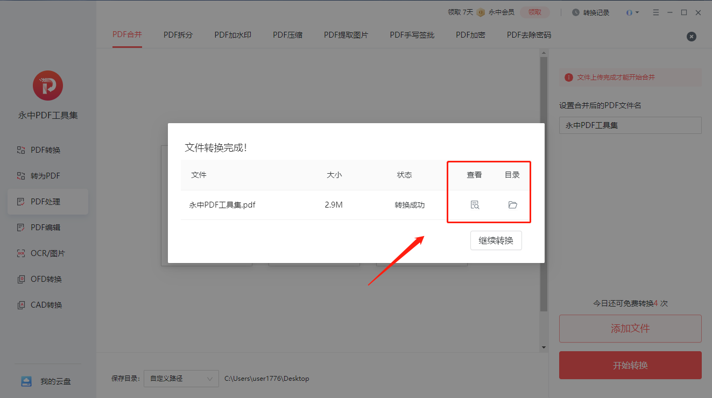Select OCR/图片 in the sidebar

48,253
